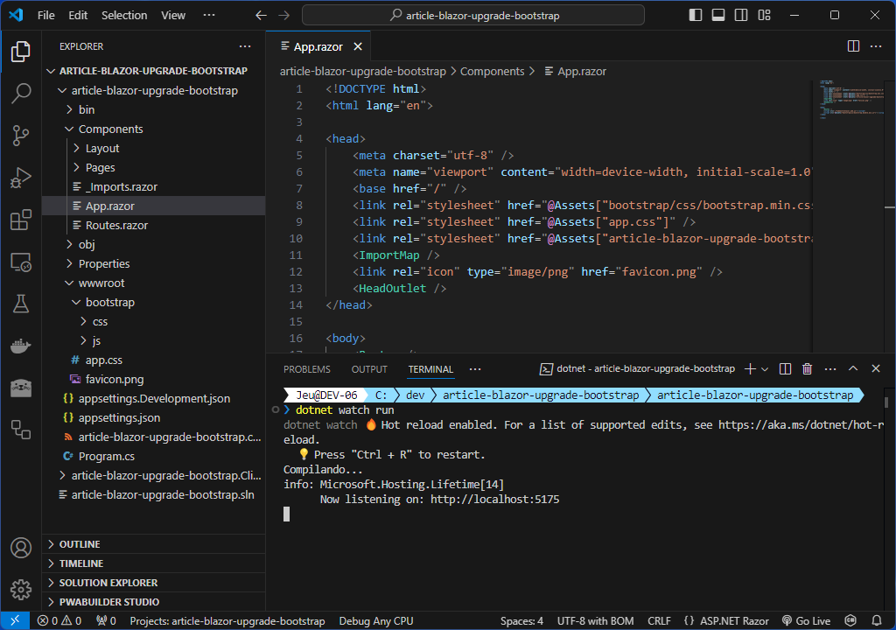Go back with the navigation arrow
This screenshot has height=630, width=896.
coord(261,16)
